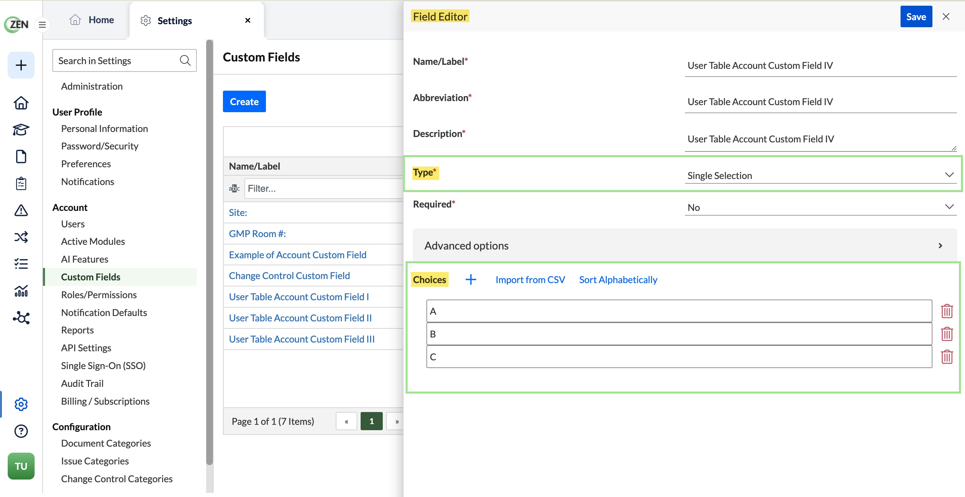The image size is (965, 497).
Task: Click Sort Alphabetically link
Action: point(618,279)
